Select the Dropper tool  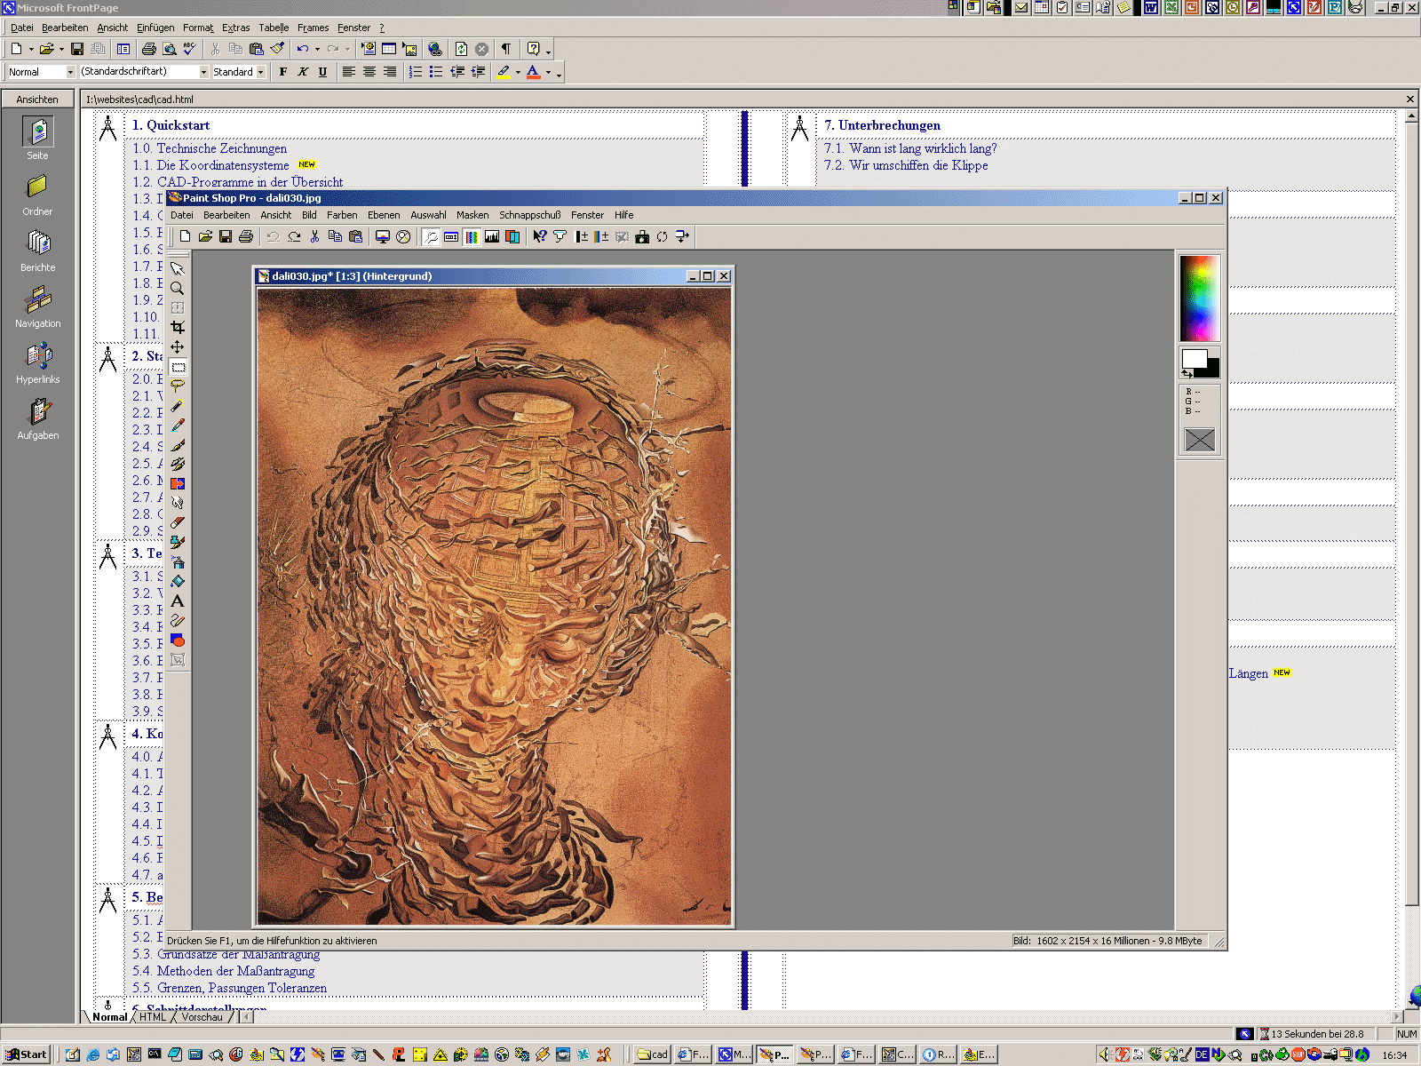pyautogui.click(x=178, y=425)
